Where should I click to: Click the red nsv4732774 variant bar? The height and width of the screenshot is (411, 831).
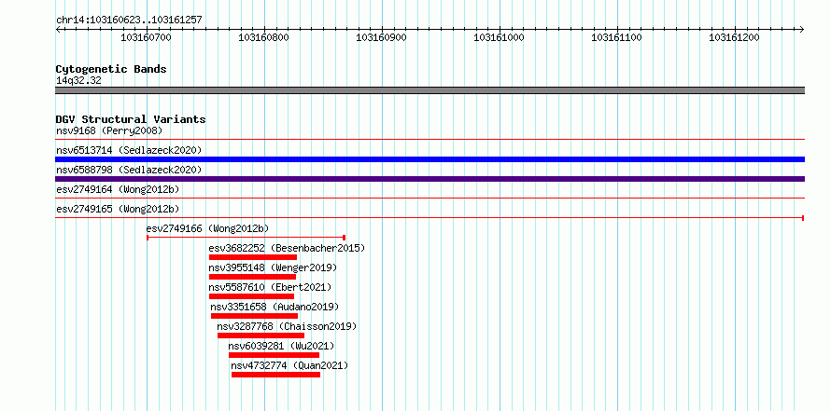tap(275, 375)
